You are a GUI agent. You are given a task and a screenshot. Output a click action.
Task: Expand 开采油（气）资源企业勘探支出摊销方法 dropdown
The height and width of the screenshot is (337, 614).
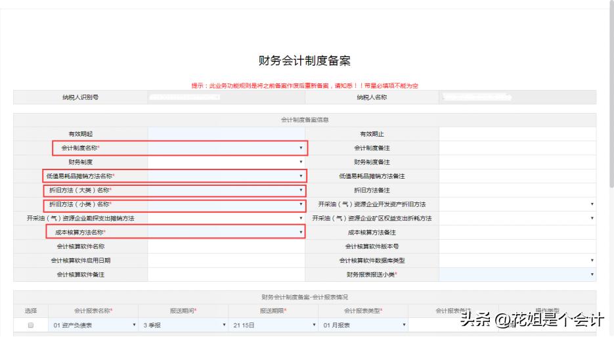227,218
